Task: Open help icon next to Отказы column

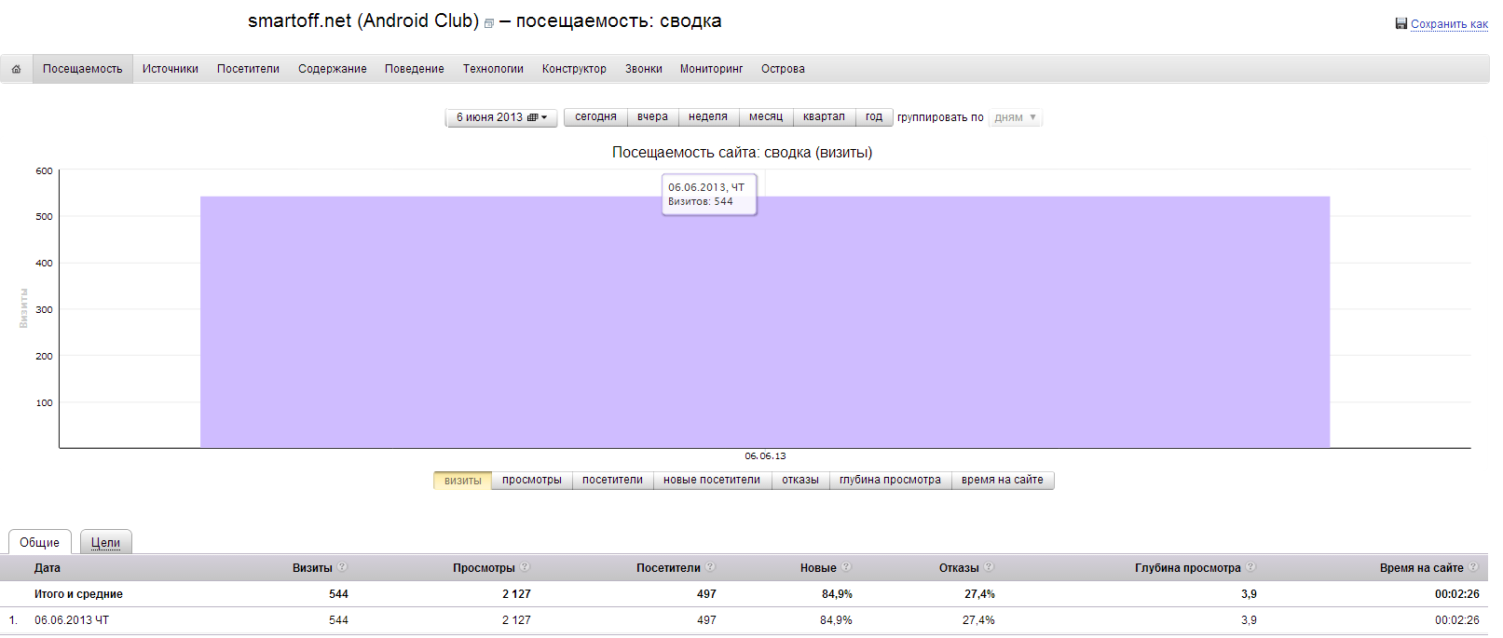Action: (x=989, y=567)
